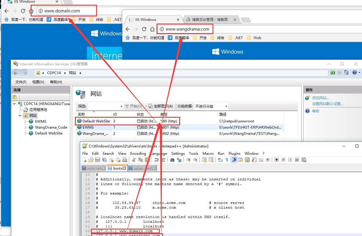Open IIS 视图(V) menu
Screen dimensions: 362x236
click(x=38, y=82)
